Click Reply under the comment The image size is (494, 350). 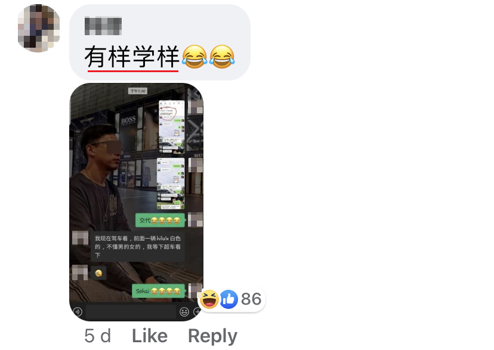click(212, 336)
